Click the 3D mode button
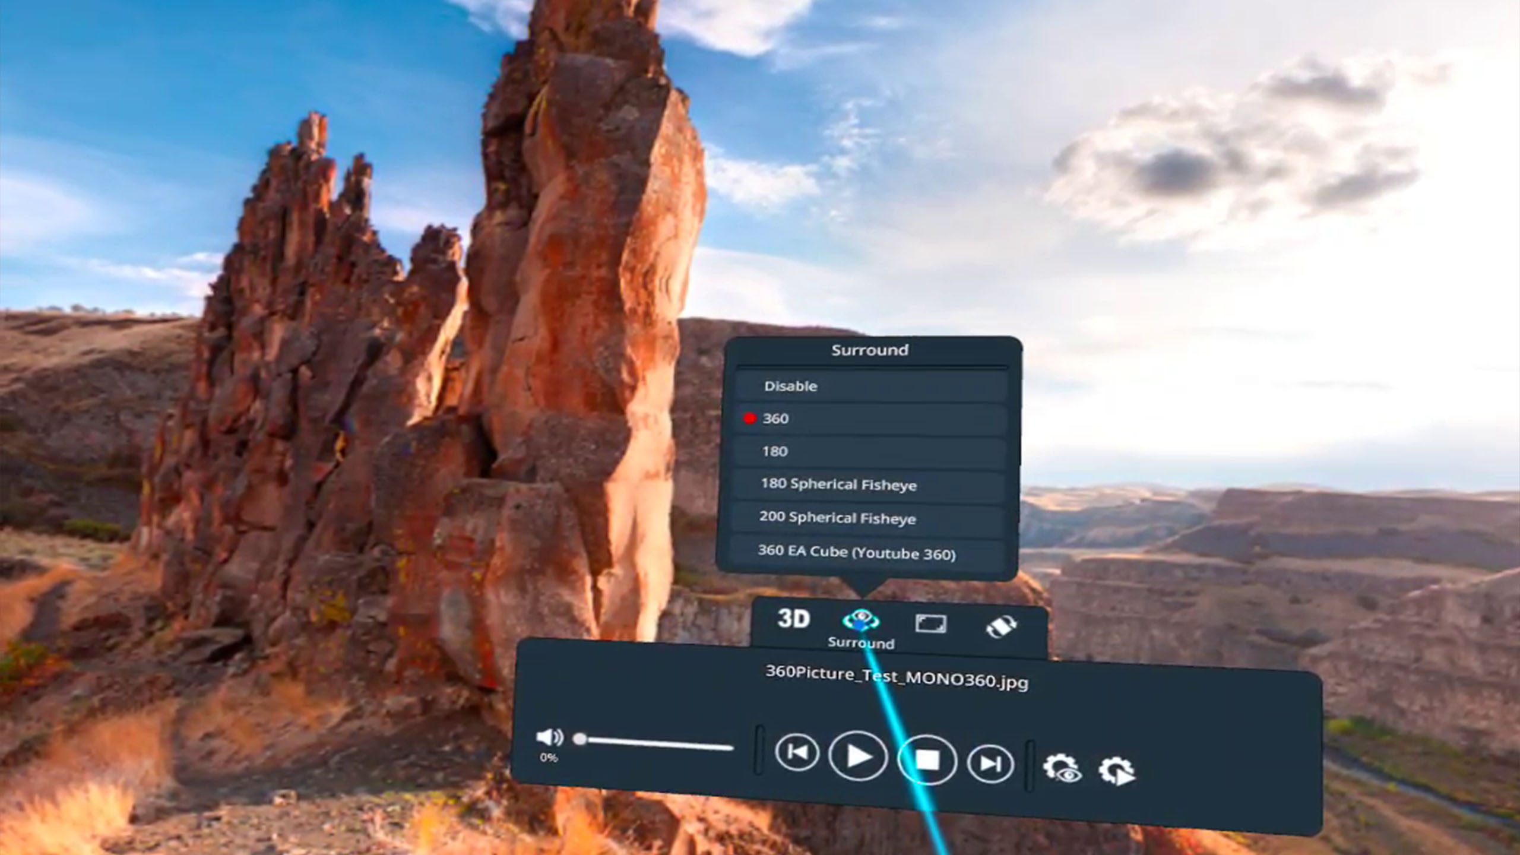The height and width of the screenshot is (855, 1520). tap(793, 618)
